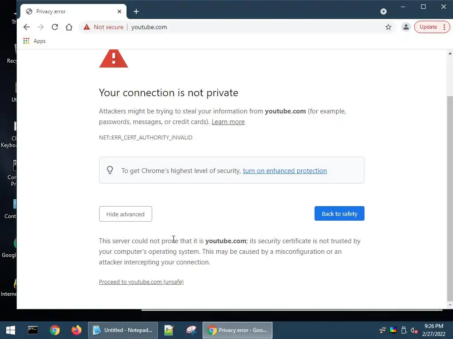Select Privacy error Chrome taskbar button

(x=238, y=330)
